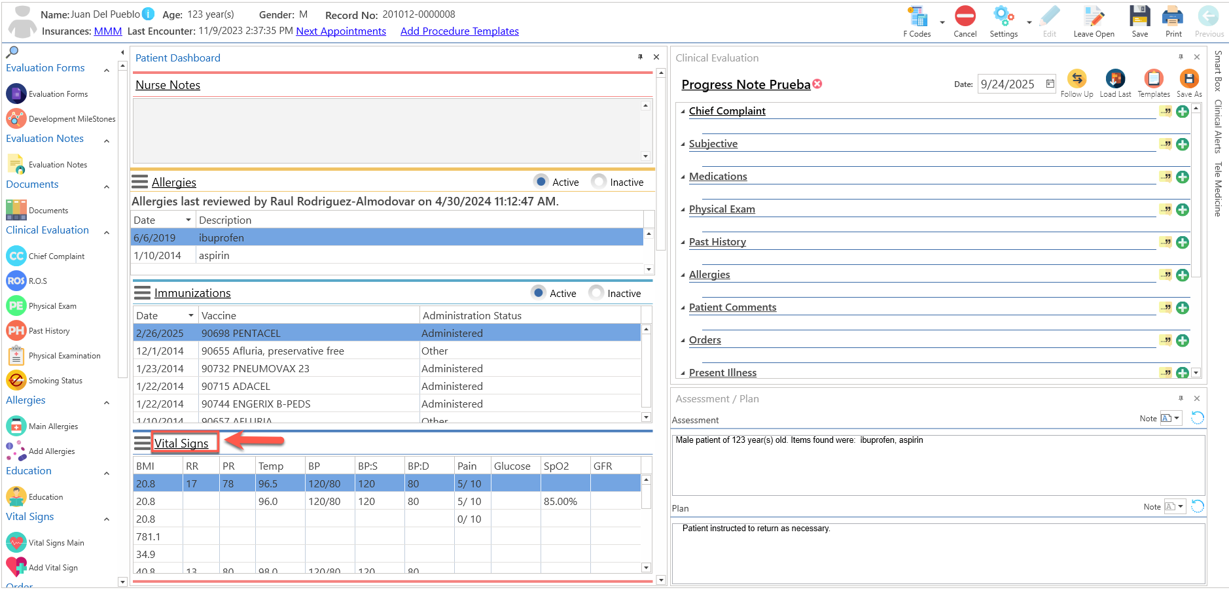Select the ibuprofen allergy row
1229x592 pixels.
[387, 237]
